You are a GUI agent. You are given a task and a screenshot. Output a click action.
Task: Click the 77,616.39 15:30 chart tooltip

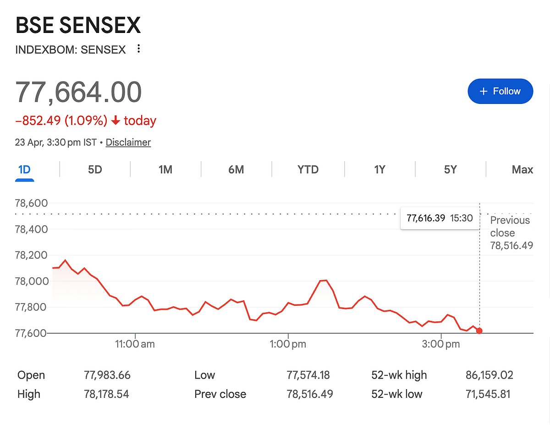(439, 218)
